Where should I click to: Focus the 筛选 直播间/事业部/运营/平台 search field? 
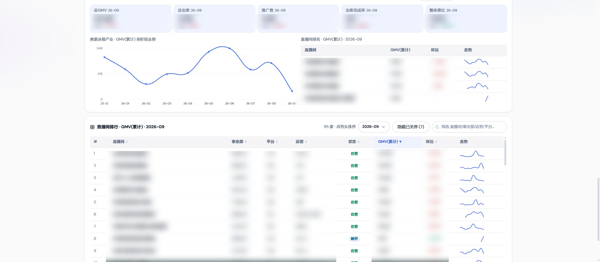[469, 127]
